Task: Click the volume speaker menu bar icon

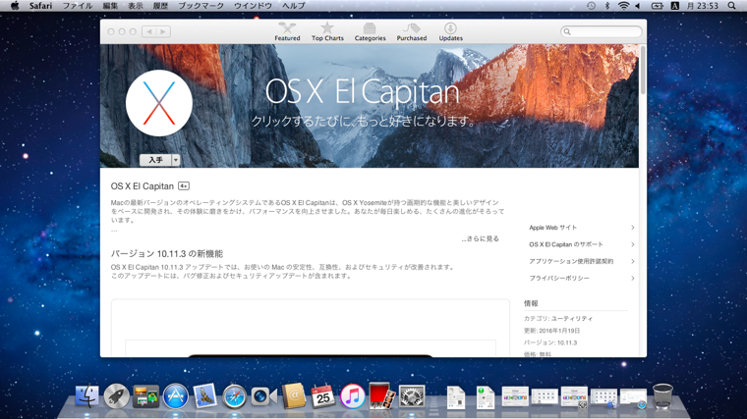Action: coord(638,6)
